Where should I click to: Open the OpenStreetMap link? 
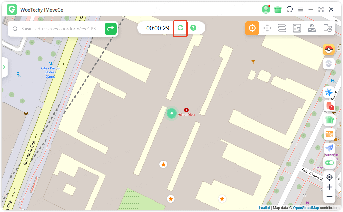click(306, 208)
